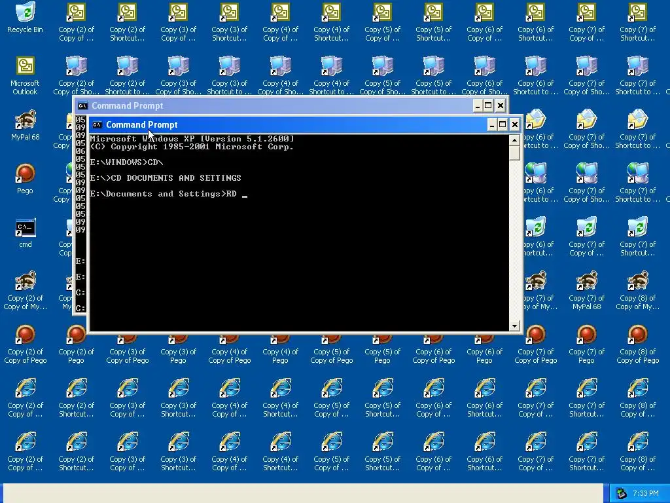This screenshot has width=670, height=503.
Task: Click the front Command Prompt scrollbar down arrow
Action: (514, 326)
